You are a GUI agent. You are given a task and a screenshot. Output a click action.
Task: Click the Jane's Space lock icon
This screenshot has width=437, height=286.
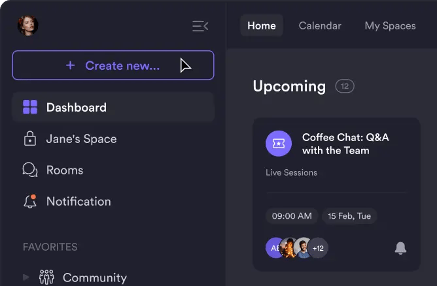tap(30, 138)
